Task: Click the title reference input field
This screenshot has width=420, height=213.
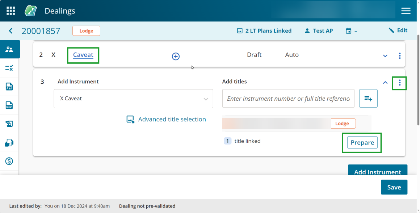Action: click(288, 99)
